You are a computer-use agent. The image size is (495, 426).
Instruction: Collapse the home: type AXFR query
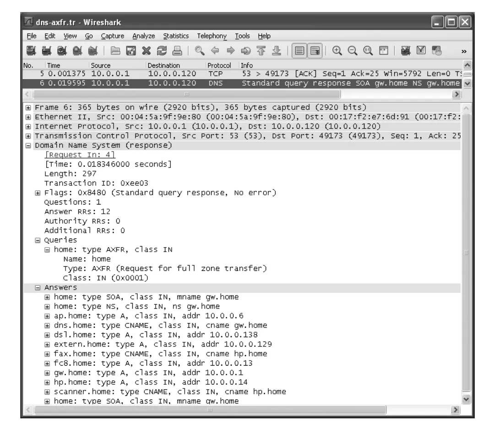47,249
